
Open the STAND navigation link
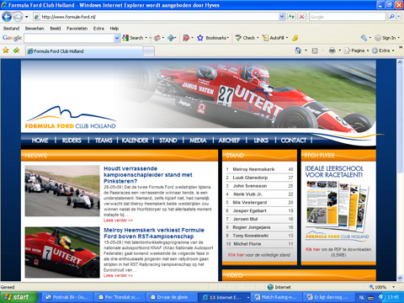click(x=168, y=141)
